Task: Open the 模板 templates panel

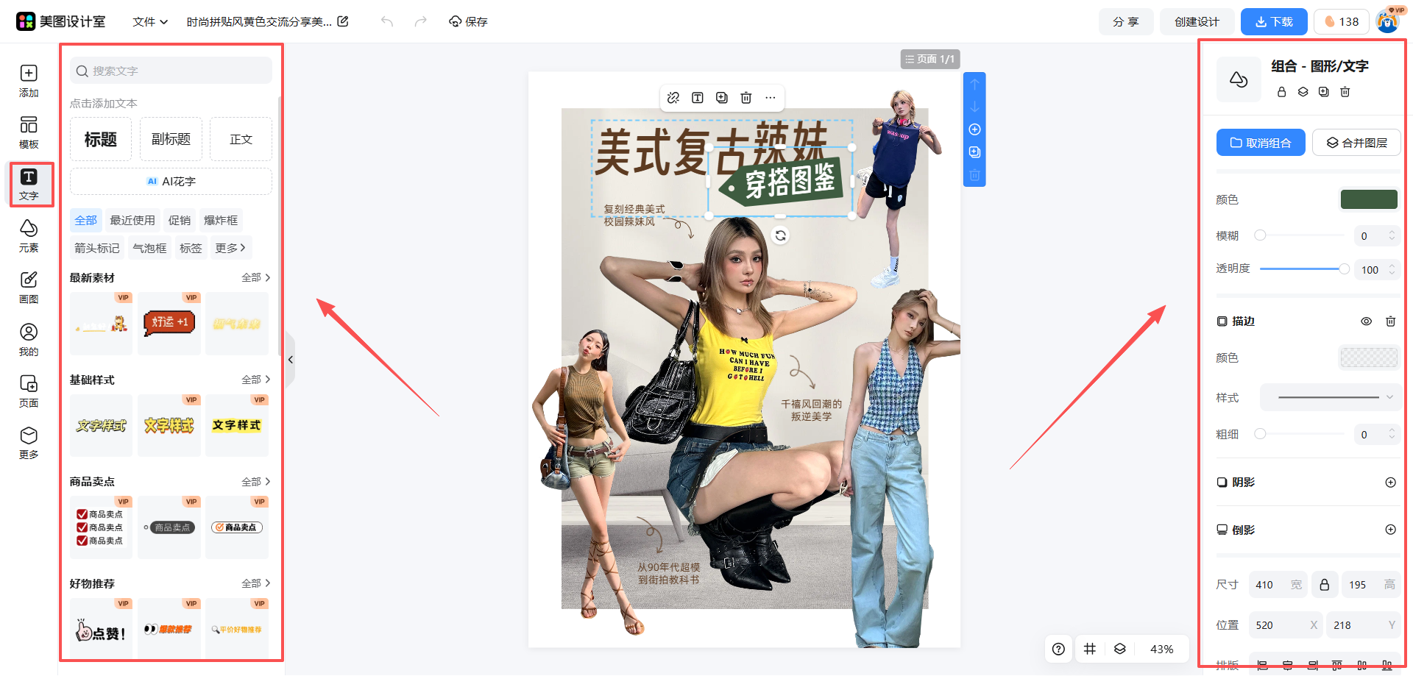Action: click(29, 132)
